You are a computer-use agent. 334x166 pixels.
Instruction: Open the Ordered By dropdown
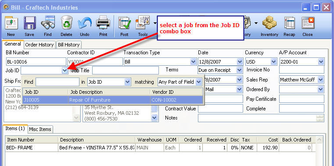(x=321, y=89)
